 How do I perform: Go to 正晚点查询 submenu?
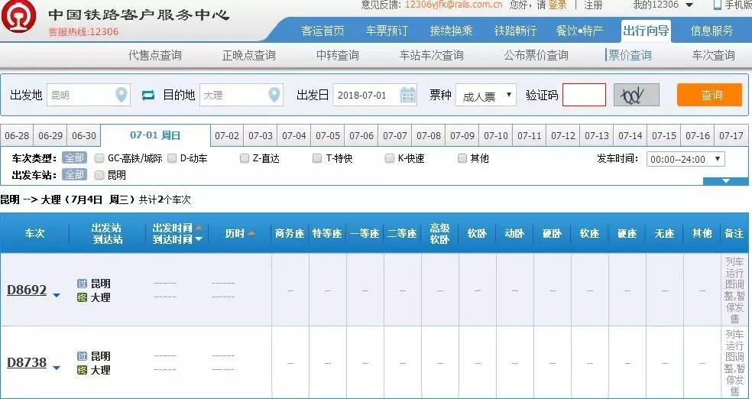coord(249,56)
